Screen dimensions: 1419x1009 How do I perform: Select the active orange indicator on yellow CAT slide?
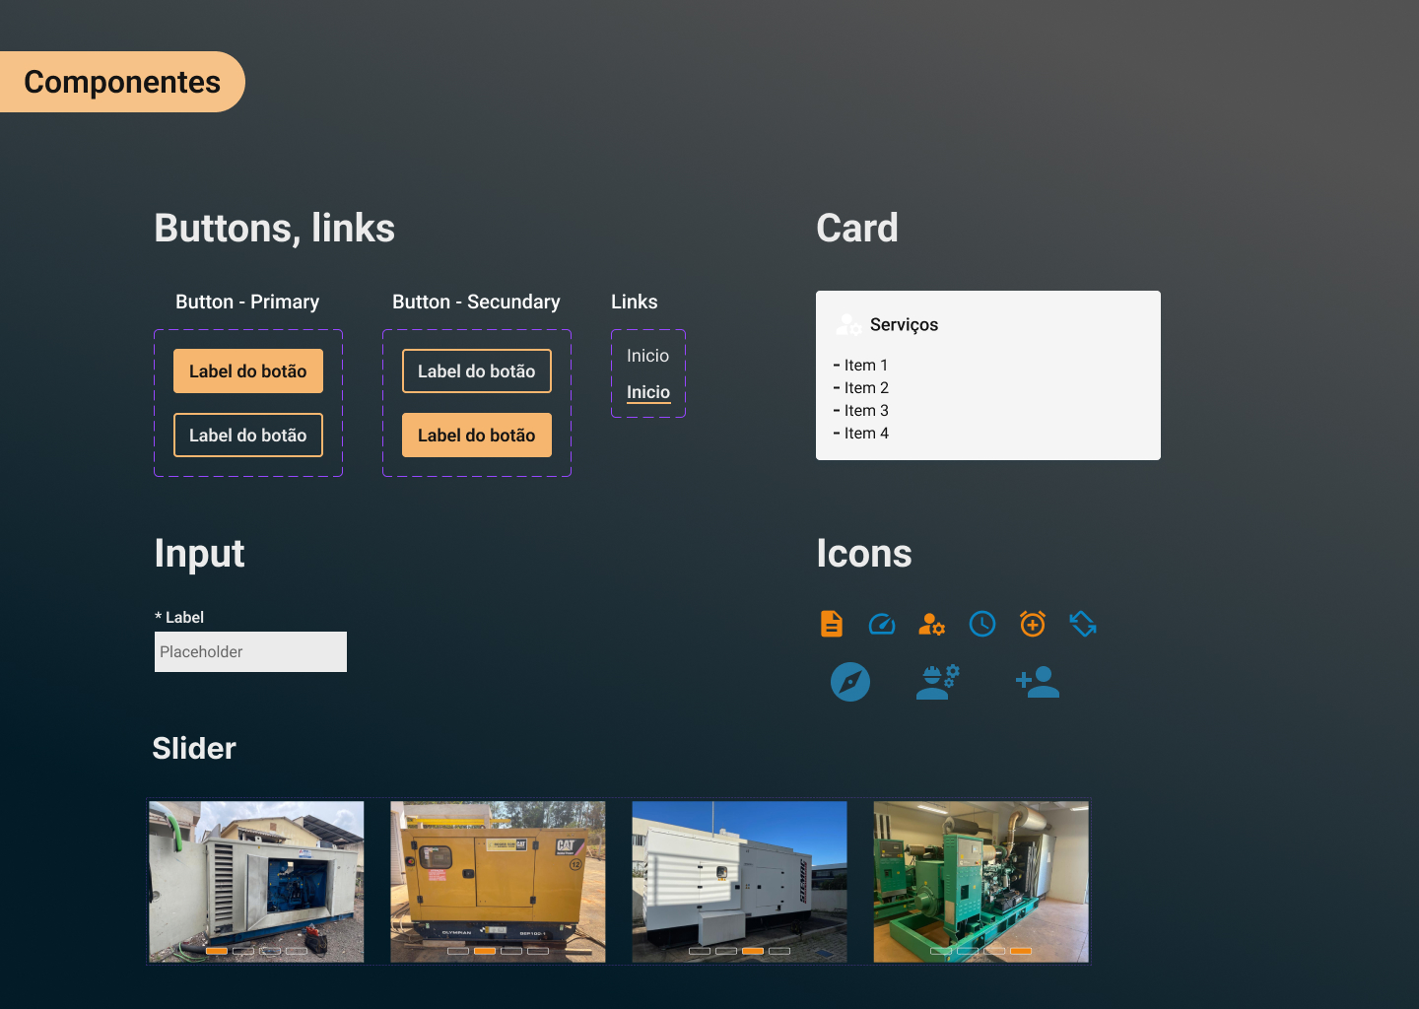coord(485,951)
